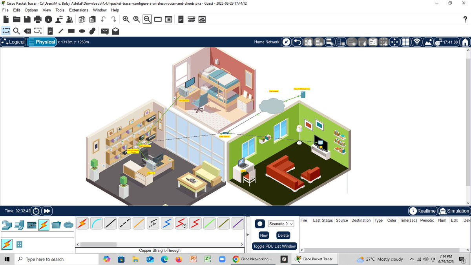Copy selection with the Copy icon
Viewport: 471px width, 265px height.
coord(82,19)
